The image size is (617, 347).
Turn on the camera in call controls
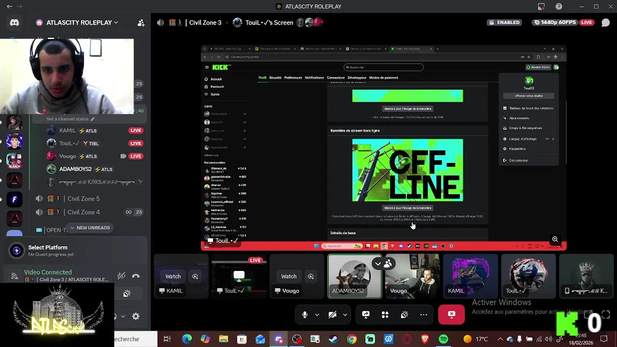click(333, 315)
